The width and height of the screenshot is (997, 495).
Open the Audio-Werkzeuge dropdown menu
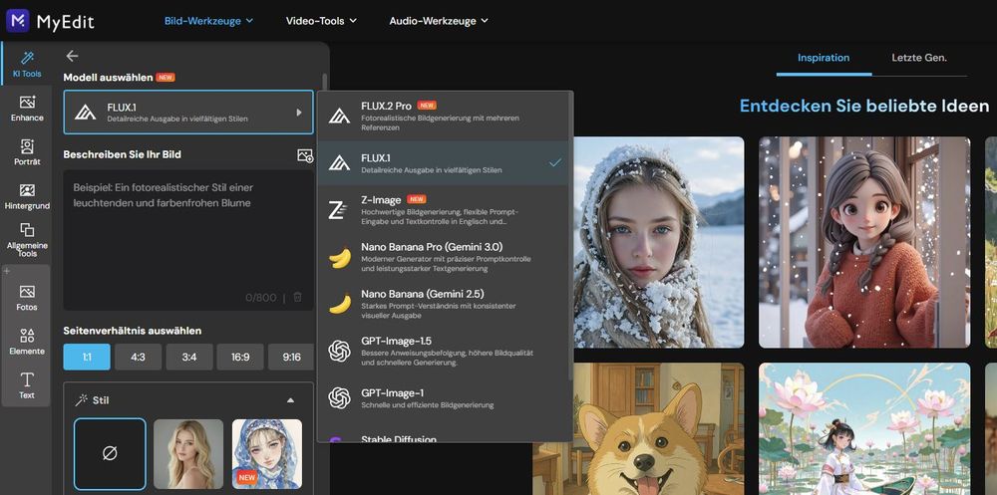tap(439, 21)
